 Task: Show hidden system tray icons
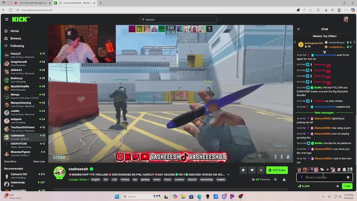(x=323, y=197)
